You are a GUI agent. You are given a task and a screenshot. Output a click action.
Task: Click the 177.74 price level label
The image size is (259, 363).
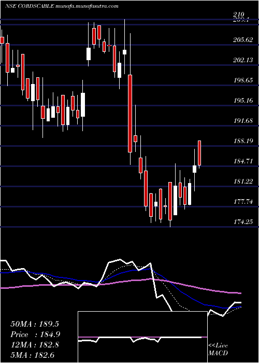tap(243, 201)
